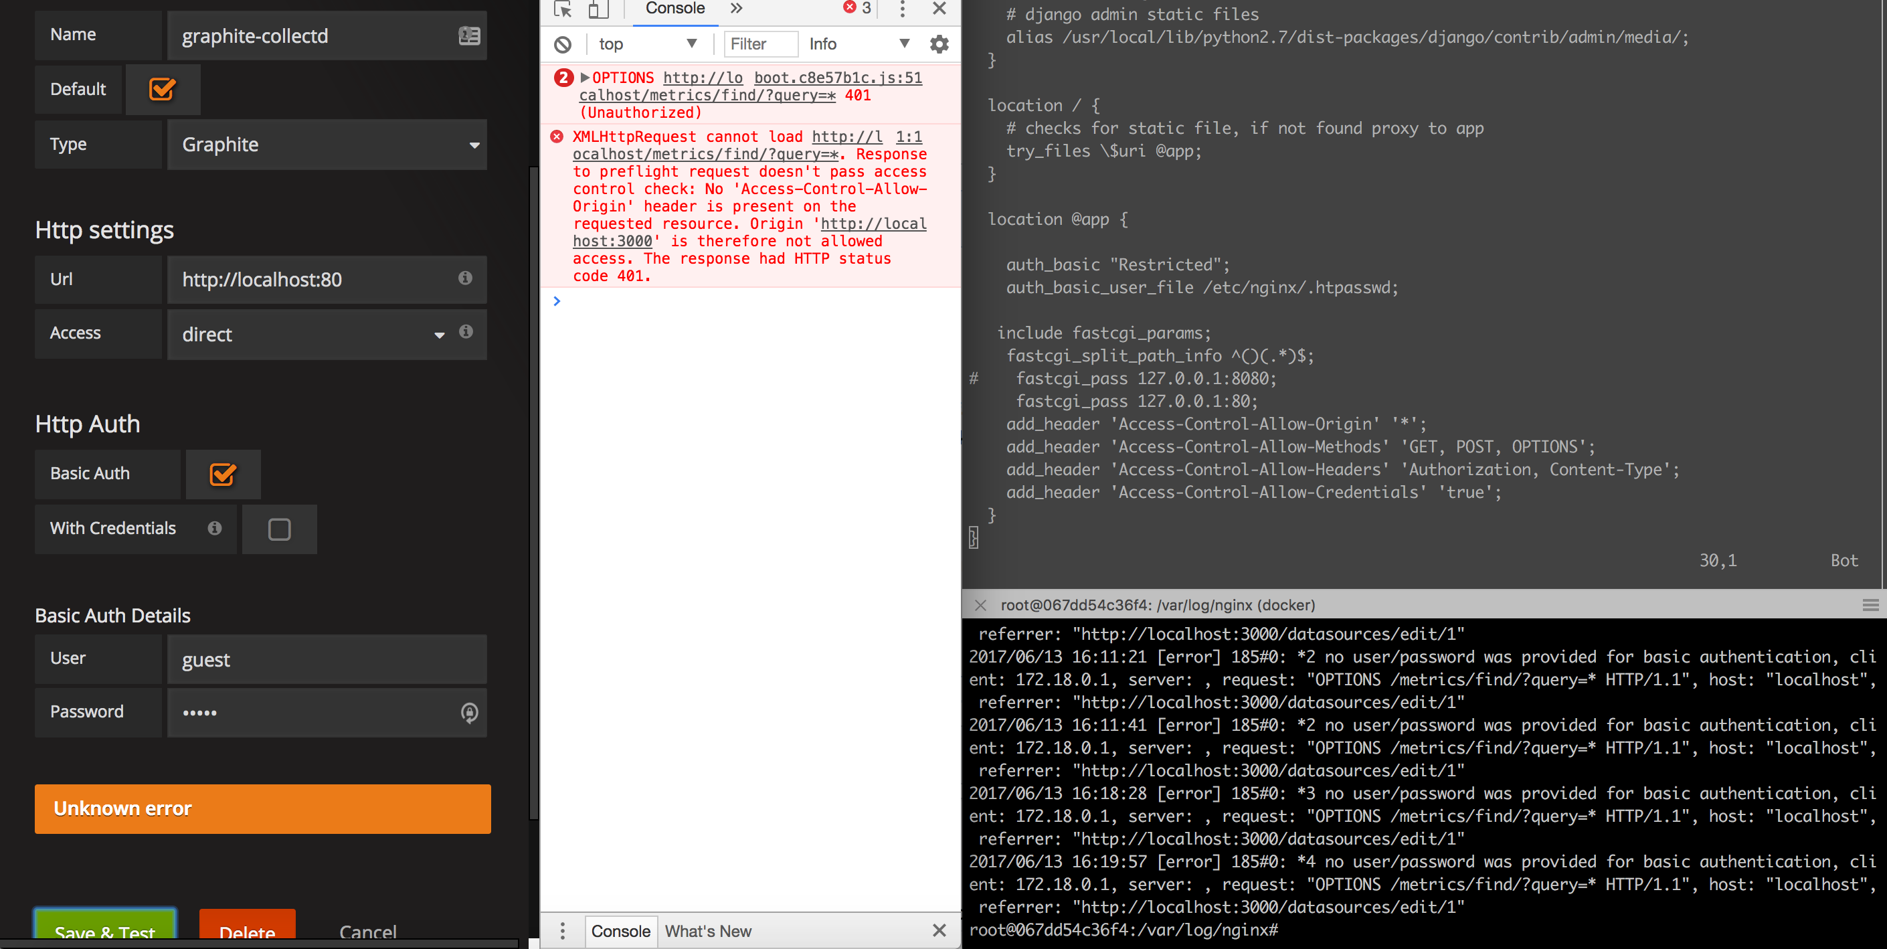The image size is (1887, 949).
Task: Switch to the What's New tab
Action: (708, 932)
